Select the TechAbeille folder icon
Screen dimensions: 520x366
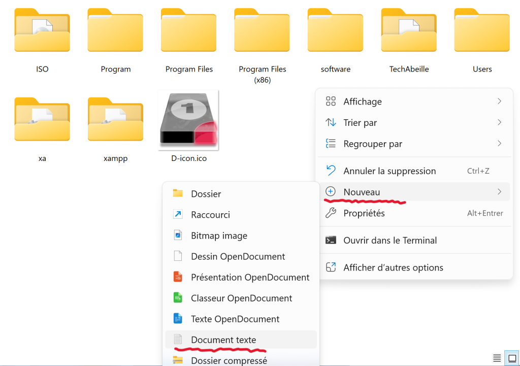click(x=409, y=30)
